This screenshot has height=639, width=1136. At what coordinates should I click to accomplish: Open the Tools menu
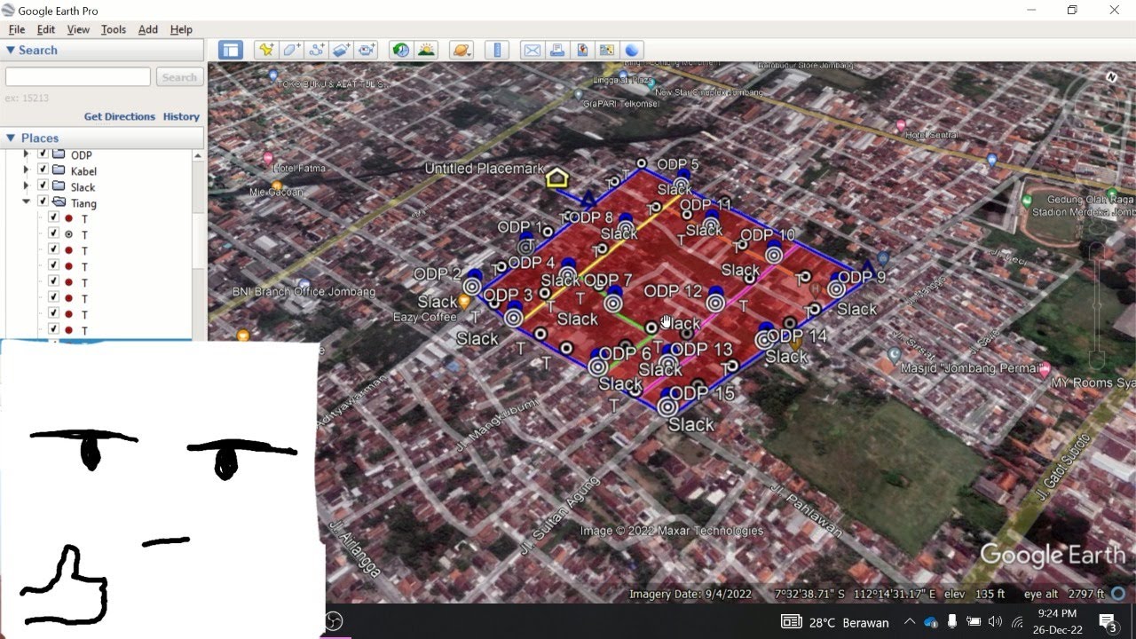114,29
